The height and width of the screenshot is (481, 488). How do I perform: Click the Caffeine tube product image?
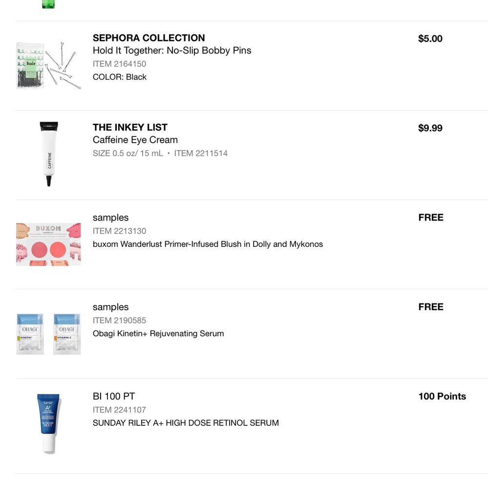(x=49, y=154)
